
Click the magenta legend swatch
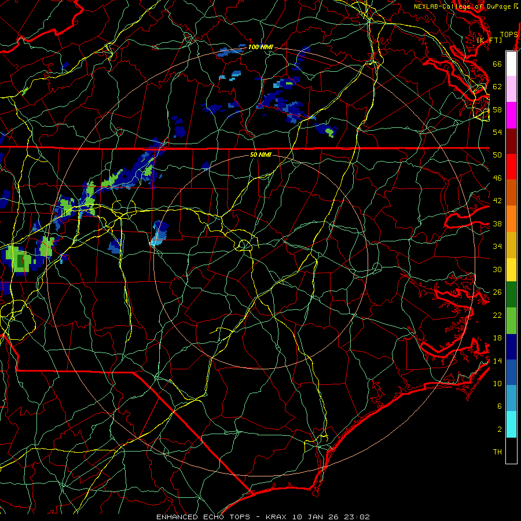coord(511,115)
